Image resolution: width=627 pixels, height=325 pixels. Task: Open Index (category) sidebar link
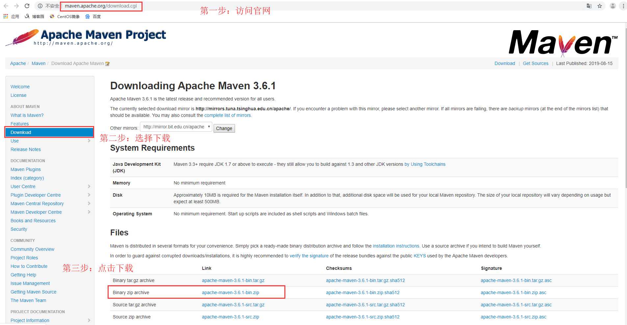[x=27, y=178]
